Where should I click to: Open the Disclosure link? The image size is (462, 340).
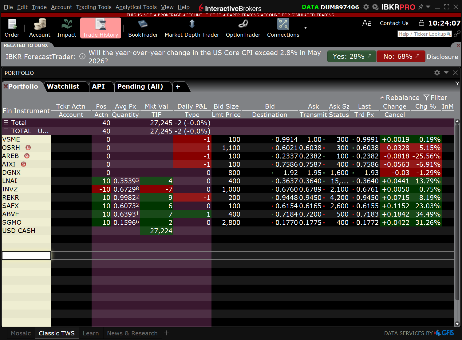[x=442, y=57]
